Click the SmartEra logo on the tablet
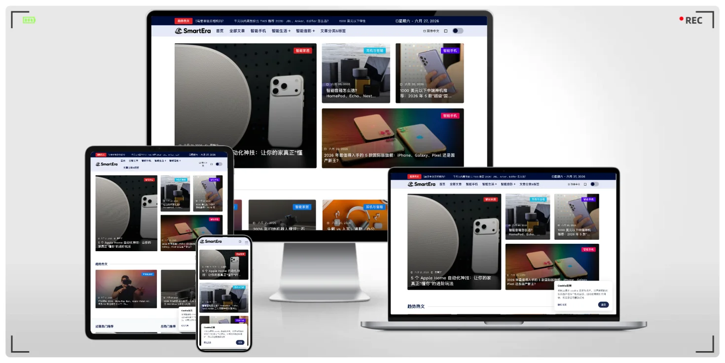 coord(107,164)
